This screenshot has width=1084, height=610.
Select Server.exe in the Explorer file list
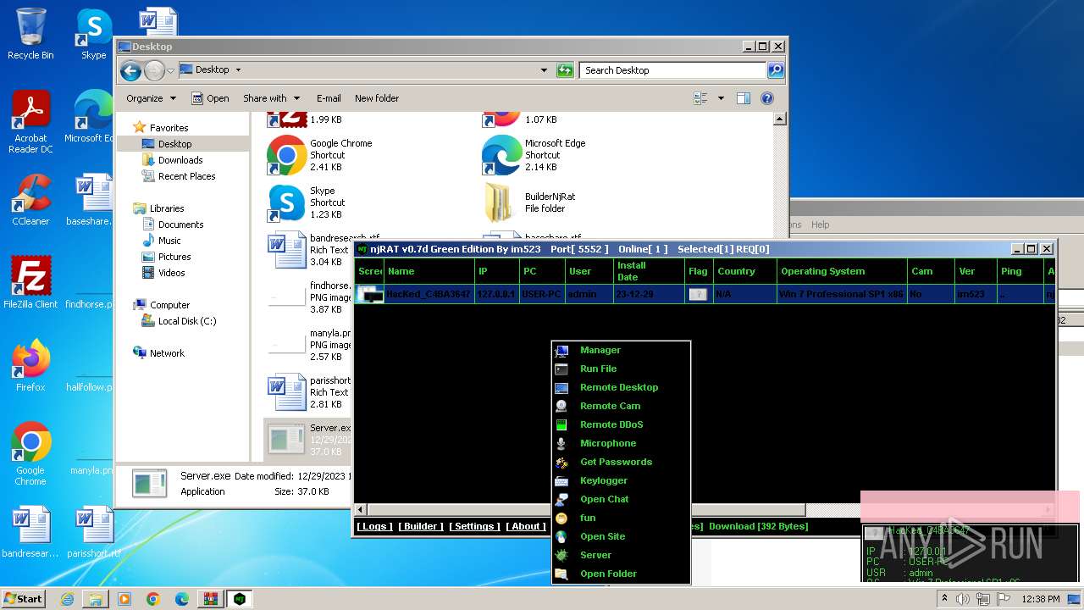[x=308, y=440]
